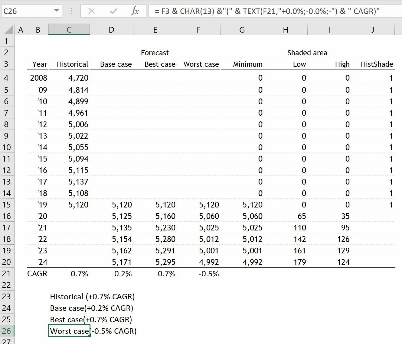Click inside the formula bar
402x344 pixels.
[242, 11]
